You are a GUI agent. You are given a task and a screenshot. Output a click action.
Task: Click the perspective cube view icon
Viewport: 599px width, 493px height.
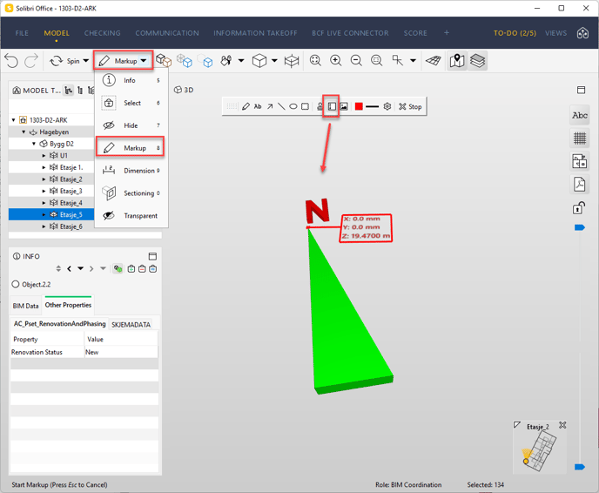pos(259,61)
